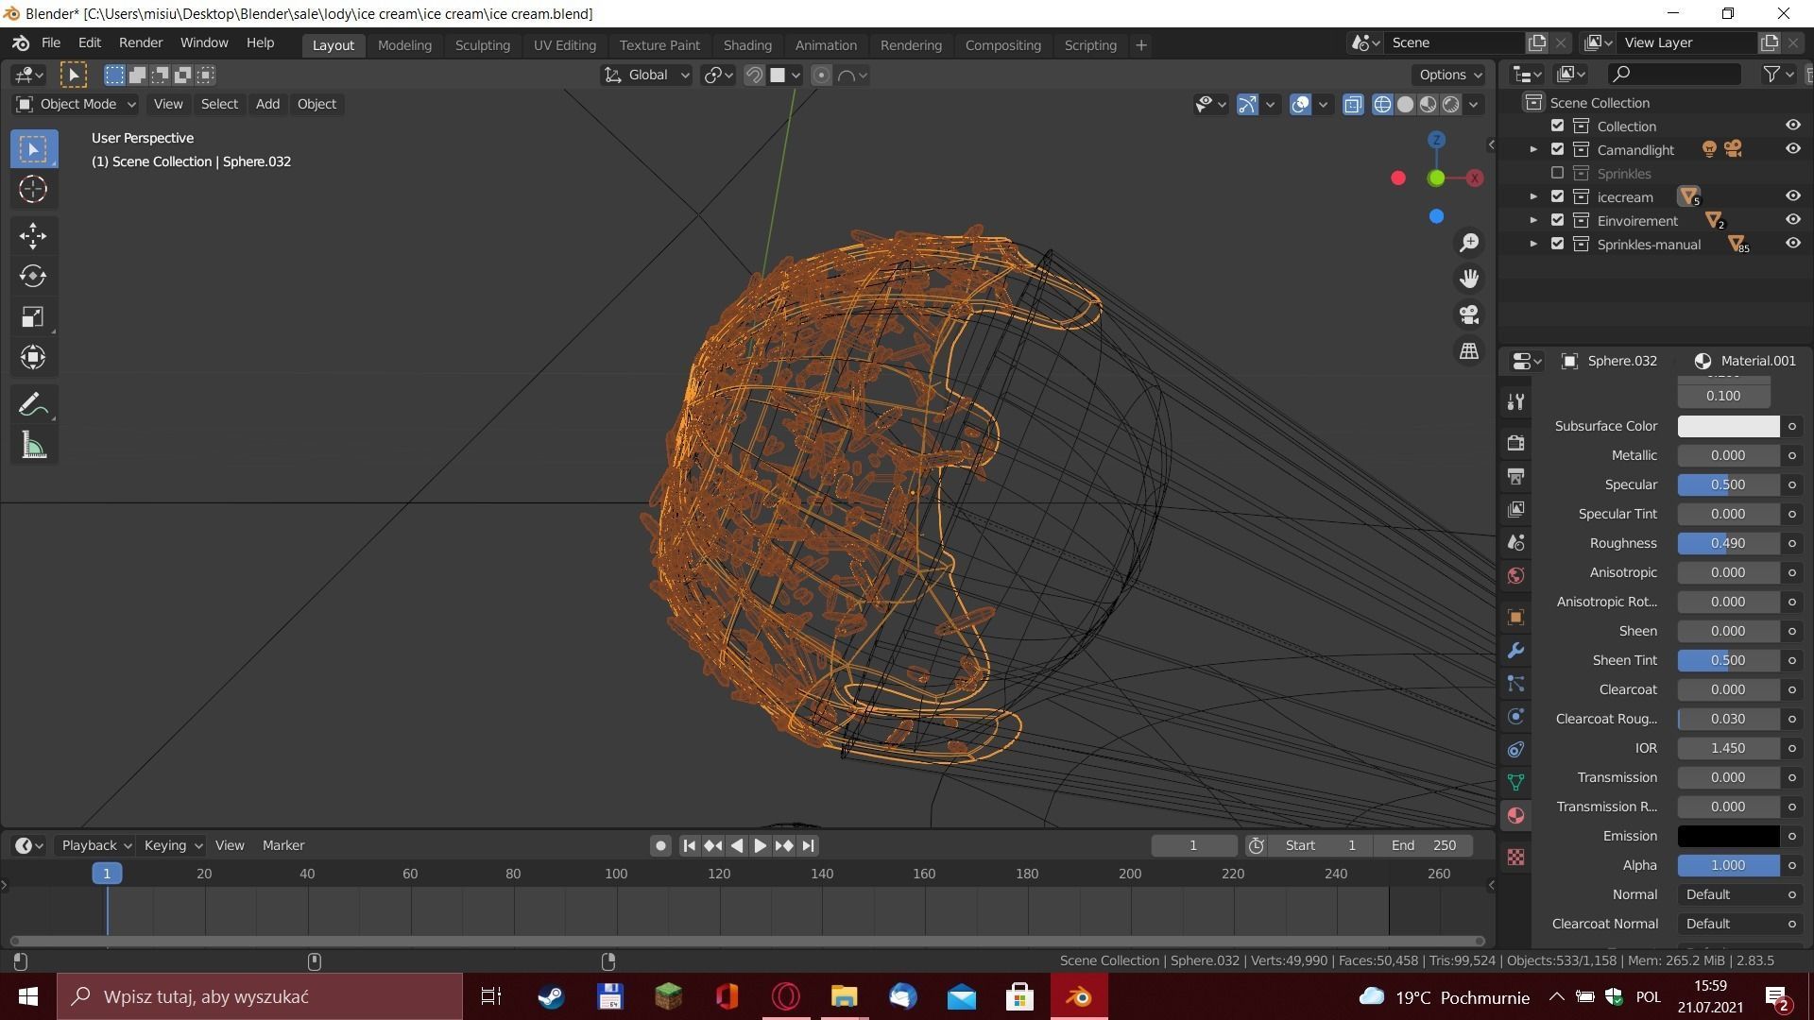
Task: Hide the icecream collection in viewport
Action: (1792, 196)
